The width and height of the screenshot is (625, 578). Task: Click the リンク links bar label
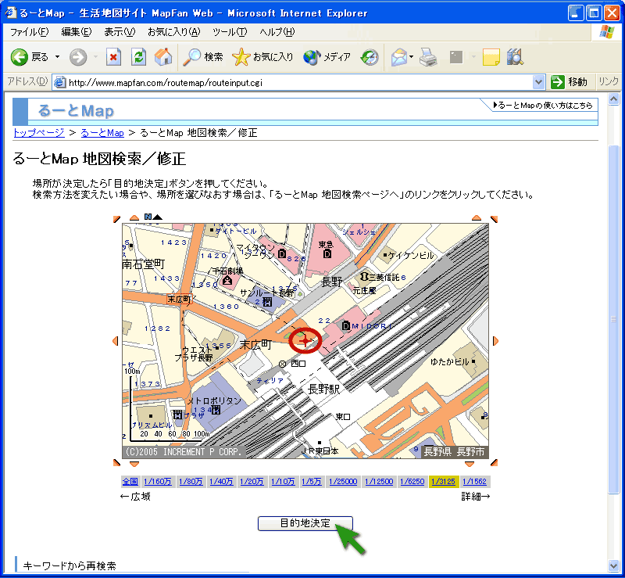609,81
